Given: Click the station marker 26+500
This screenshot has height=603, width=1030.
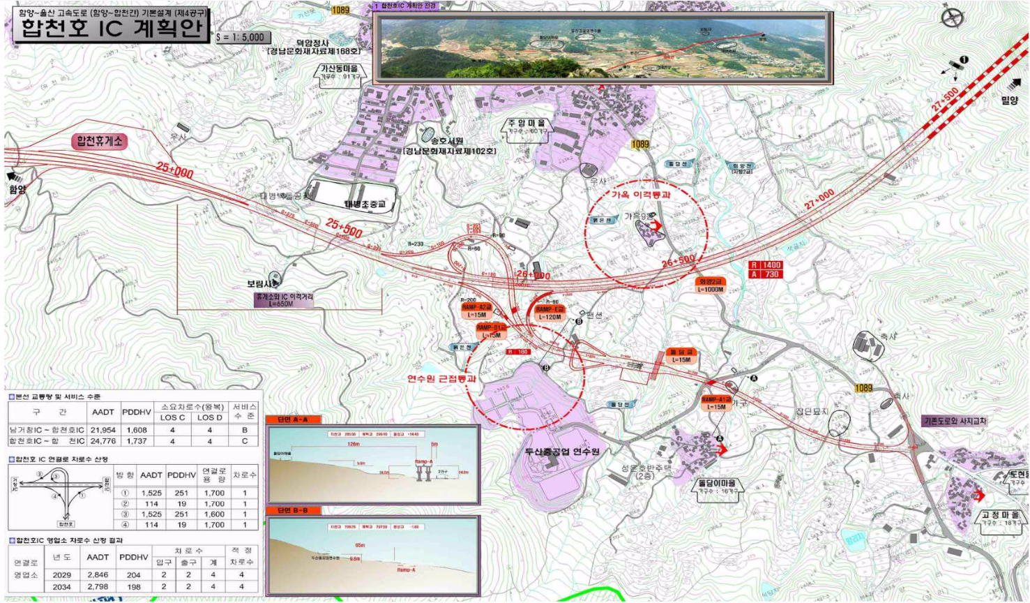Looking at the screenshot, I should [x=679, y=260].
